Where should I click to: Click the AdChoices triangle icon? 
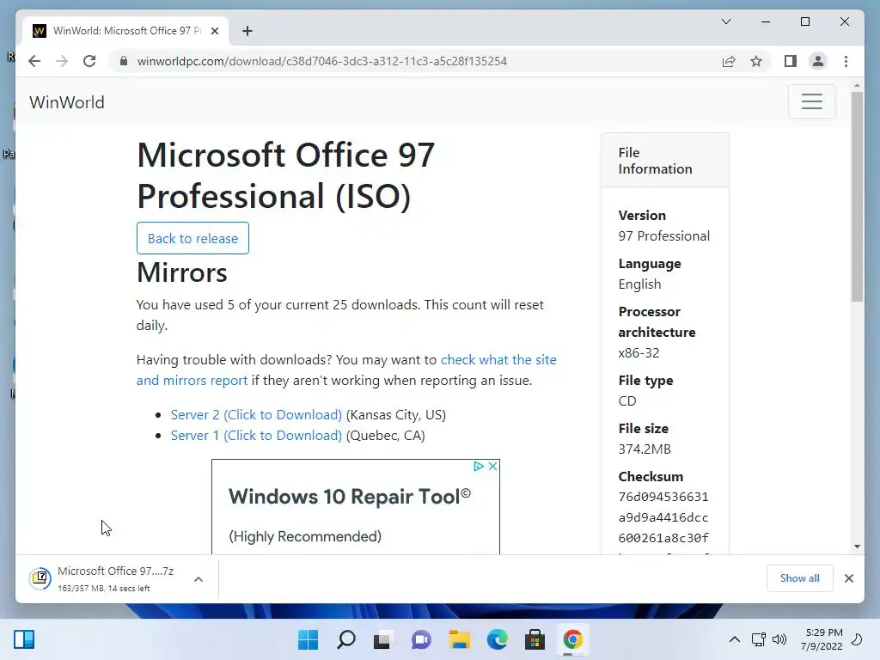[x=479, y=467]
